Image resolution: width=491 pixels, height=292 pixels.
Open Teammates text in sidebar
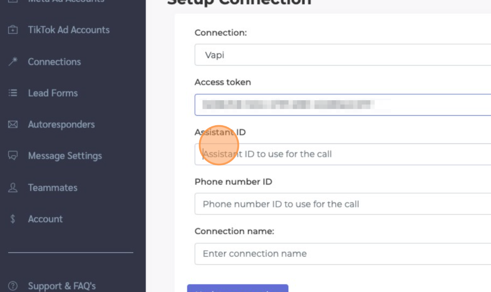tap(53, 187)
